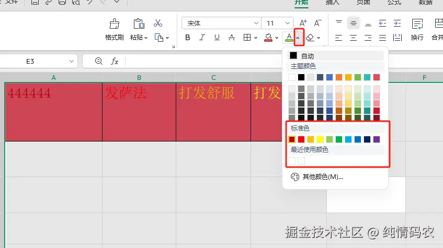This screenshot has height=248, width=443.
Task: Open 其他颜色(M)... more colors
Action: (322, 177)
